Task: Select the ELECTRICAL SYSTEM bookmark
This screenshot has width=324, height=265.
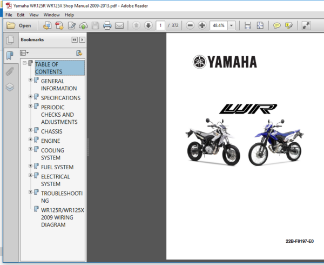Action: click(56, 180)
